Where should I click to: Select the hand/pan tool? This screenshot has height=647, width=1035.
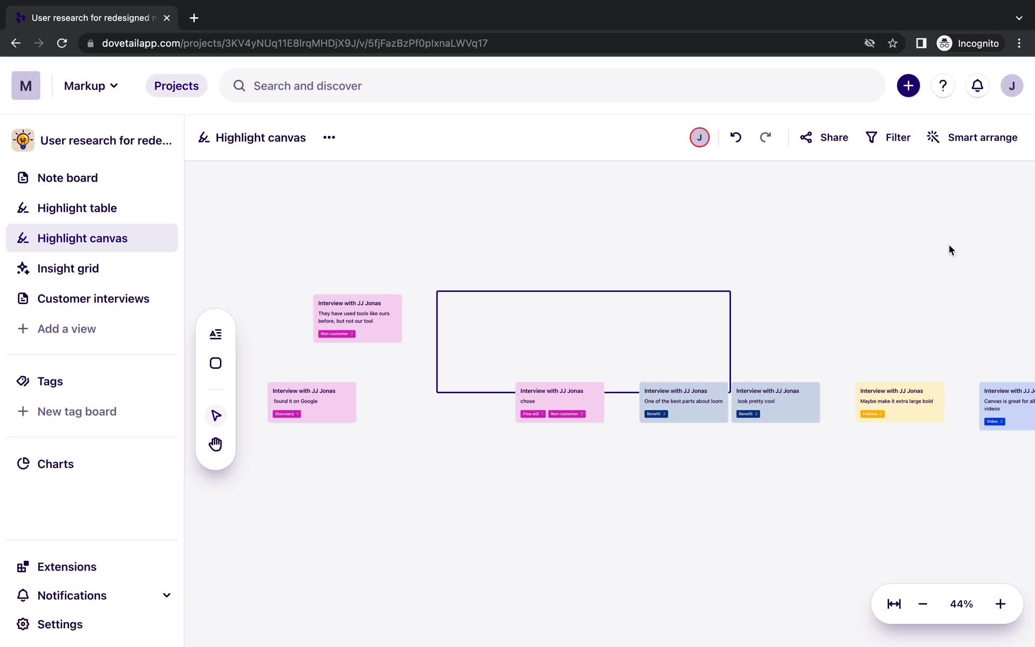coord(216,444)
